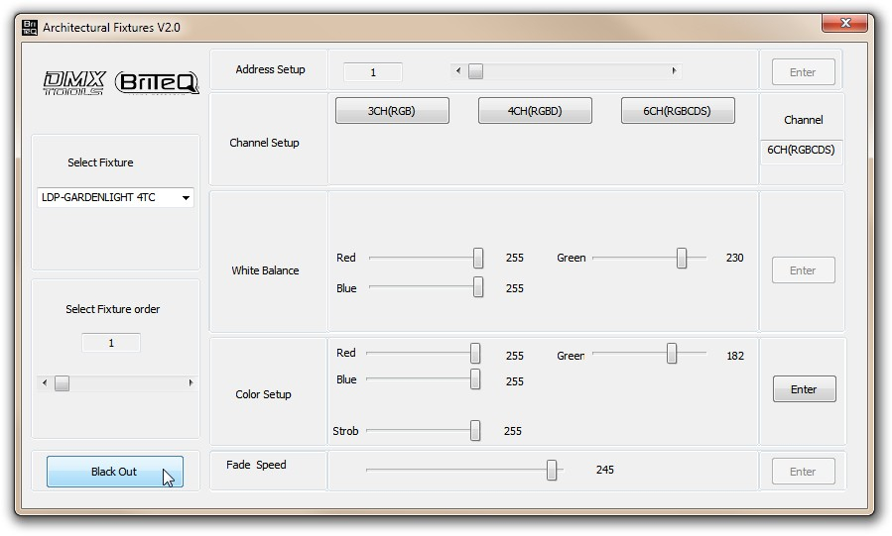
Task: Click Enter button for Color Setup
Action: pyautogui.click(x=804, y=389)
